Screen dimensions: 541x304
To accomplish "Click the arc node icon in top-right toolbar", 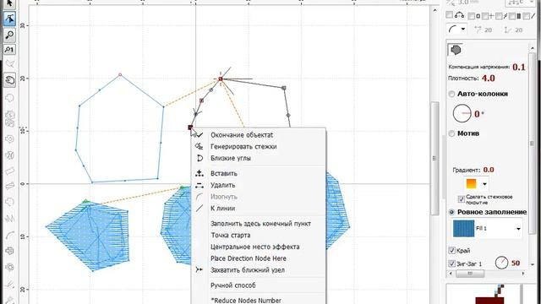I will [459, 15].
